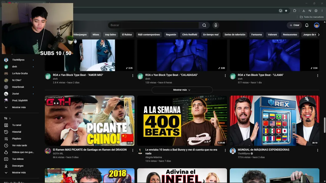Image resolution: width=326 pixels, height=183 pixels.
Task: Open the browser extensions puzzle icon
Action: 295,11
